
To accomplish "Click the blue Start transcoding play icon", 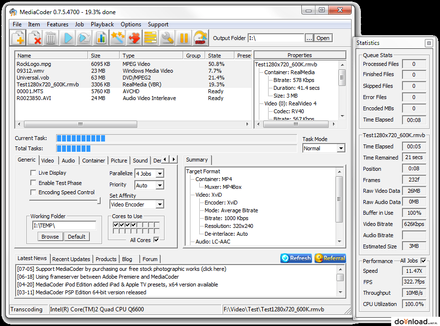I will point(67,38).
